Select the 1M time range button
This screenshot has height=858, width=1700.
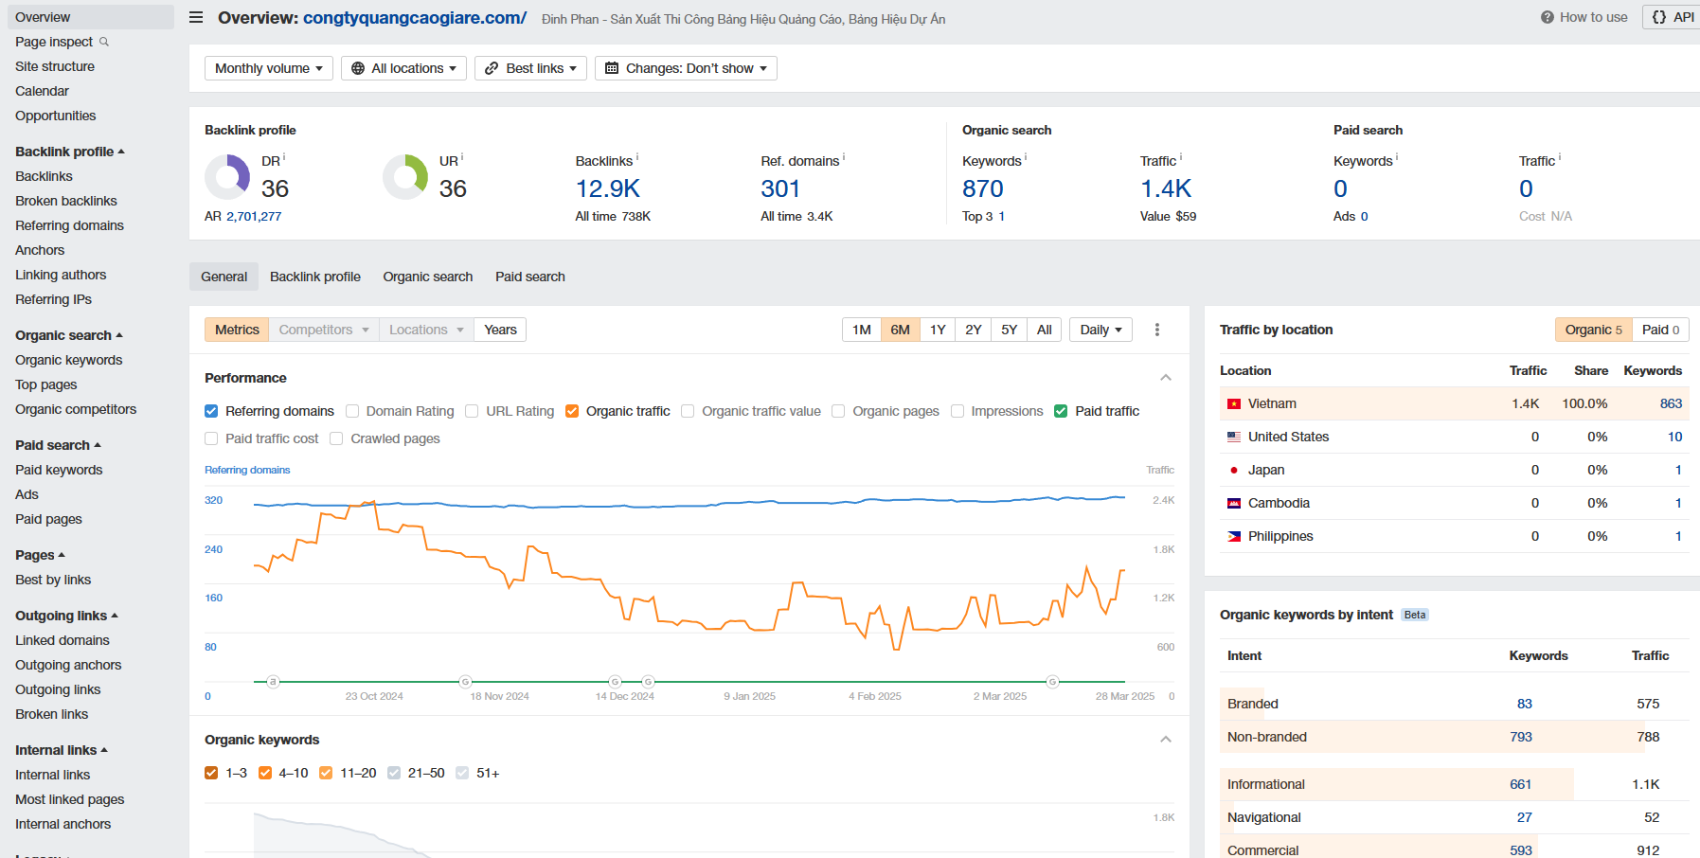tap(862, 330)
